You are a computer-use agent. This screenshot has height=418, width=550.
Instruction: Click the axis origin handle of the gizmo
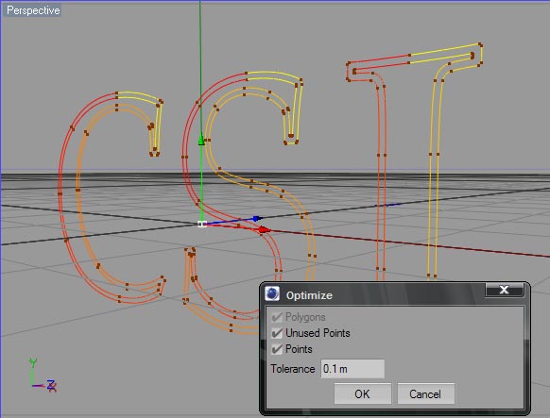click(x=202, y=224)
